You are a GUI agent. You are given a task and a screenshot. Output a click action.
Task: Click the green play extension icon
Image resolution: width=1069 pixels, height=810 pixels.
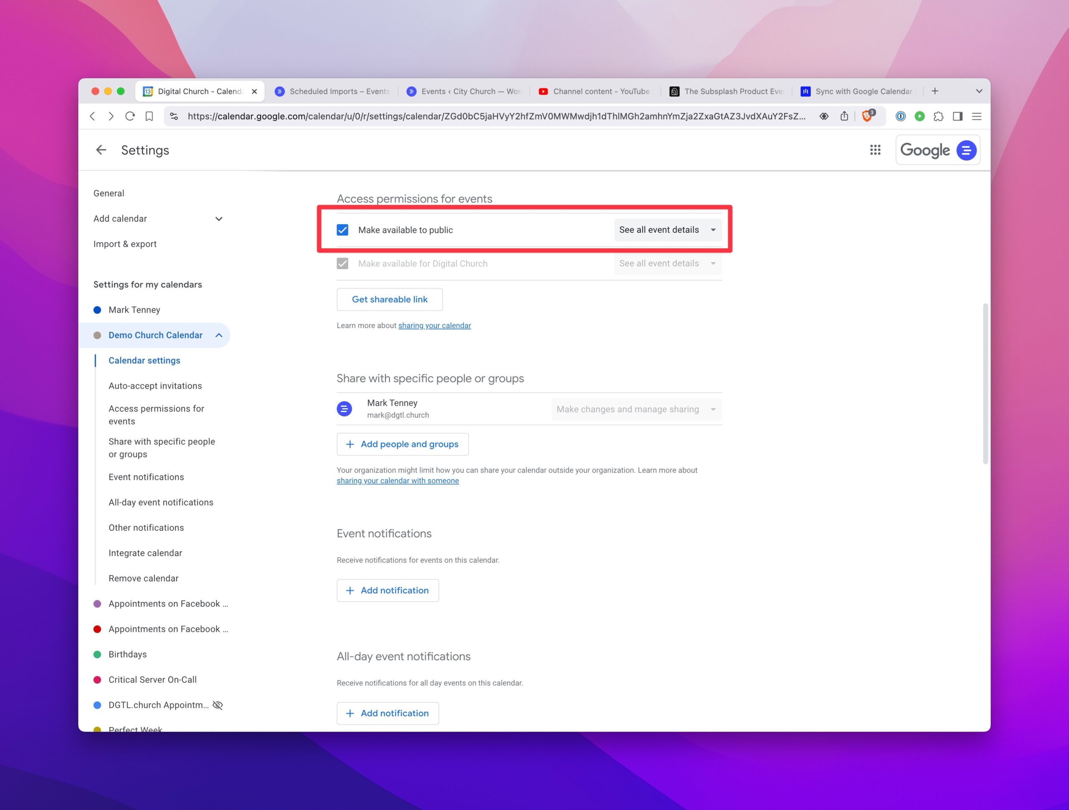(920, 116)
